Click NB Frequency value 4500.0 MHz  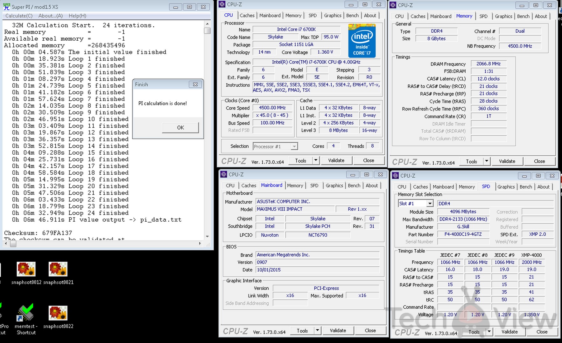[x=520, y=46]
